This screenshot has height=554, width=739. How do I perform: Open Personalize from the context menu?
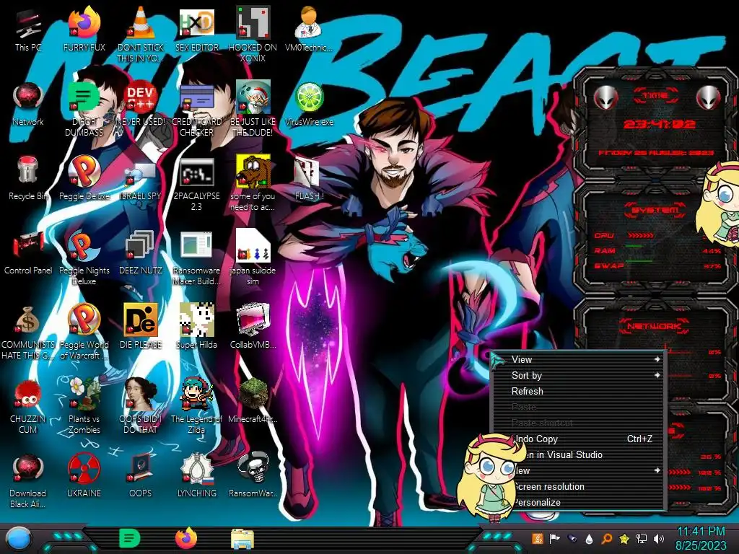tap(578, 503)
